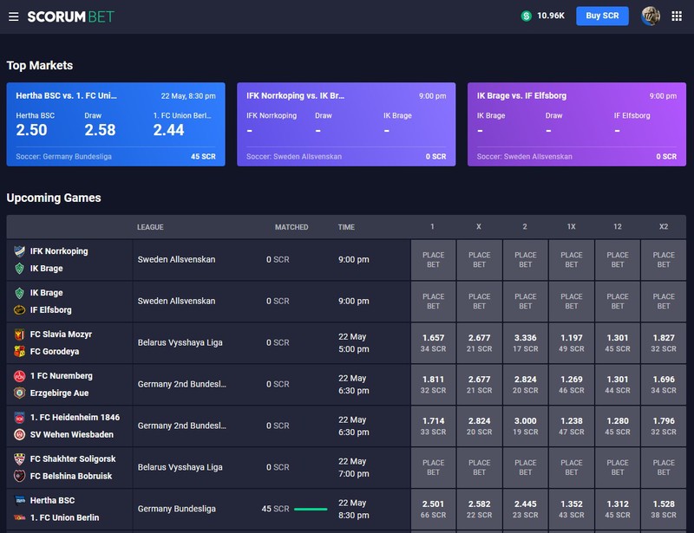The height and width of the screenshot is (533, 694).
Task: Click IK Brage crest in first row
Action: pos(19,269)
